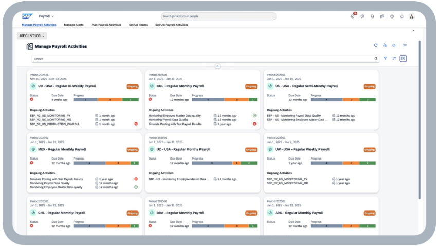Open the Payroll dropdown in the header
Screen dimensions: 438x246
point(46,16)
